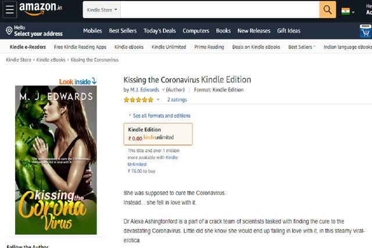
Task: Click the Look inside arrow
Action: pos(94,81)
